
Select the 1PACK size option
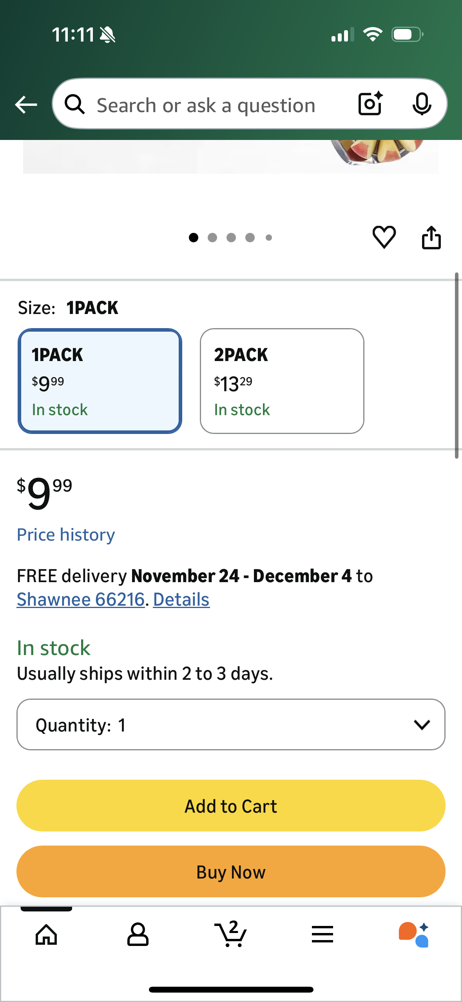click(100, 381)
